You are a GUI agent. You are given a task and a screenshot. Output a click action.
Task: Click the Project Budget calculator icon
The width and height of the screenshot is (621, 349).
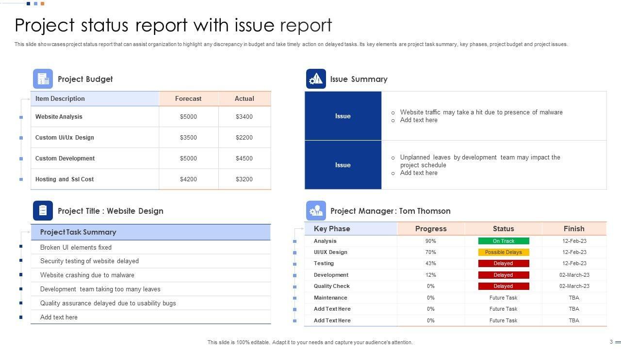[x=43, y=79]
